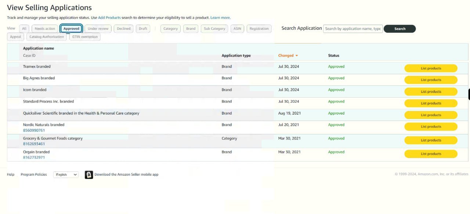The width and height of the screenshot is (470, 214).
Task: Click the Nordic Naturals branded name
Action: tap(44, 125)
